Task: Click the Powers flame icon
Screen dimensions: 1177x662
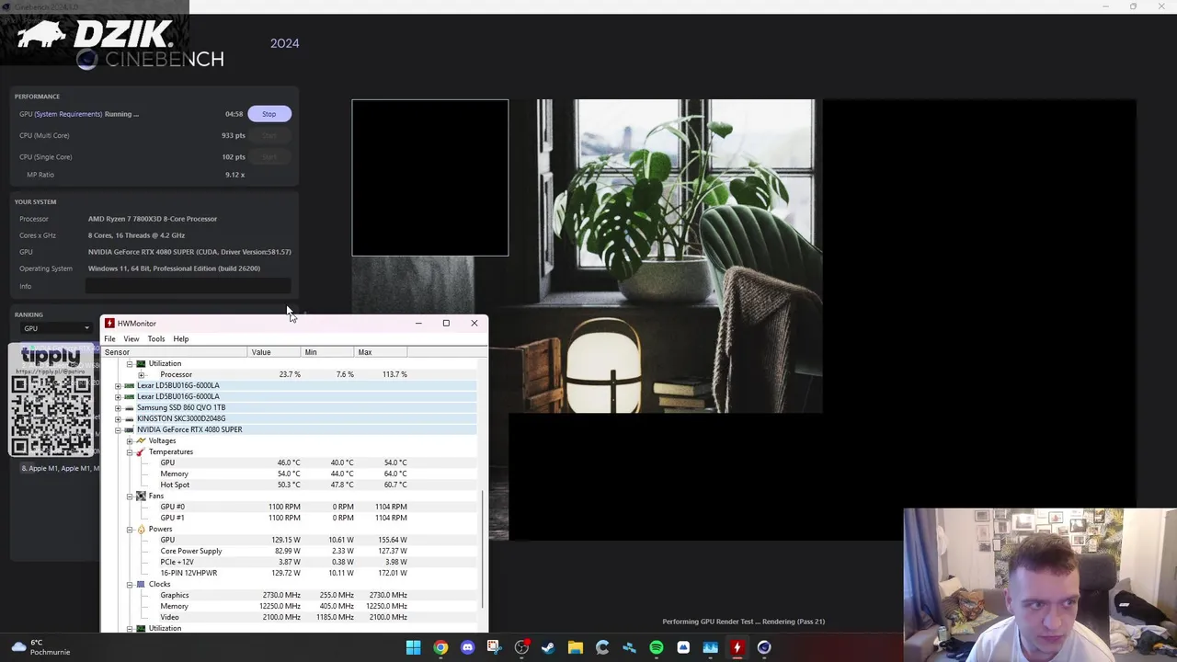Action: (x=141, y=530)
